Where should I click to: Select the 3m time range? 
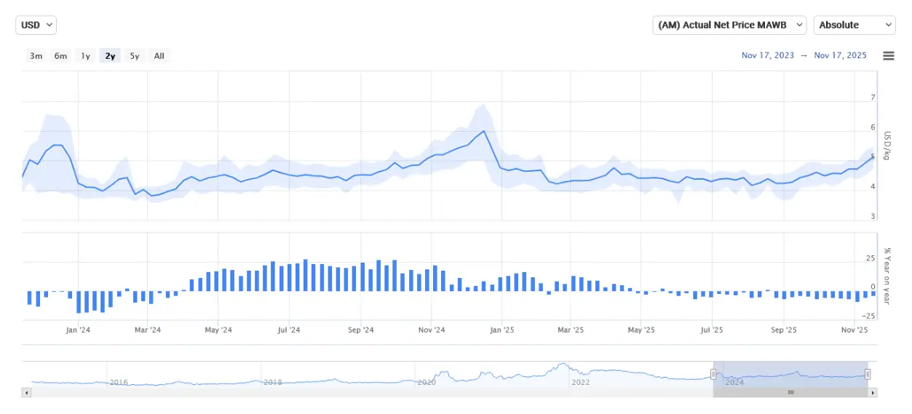[36, 56]
